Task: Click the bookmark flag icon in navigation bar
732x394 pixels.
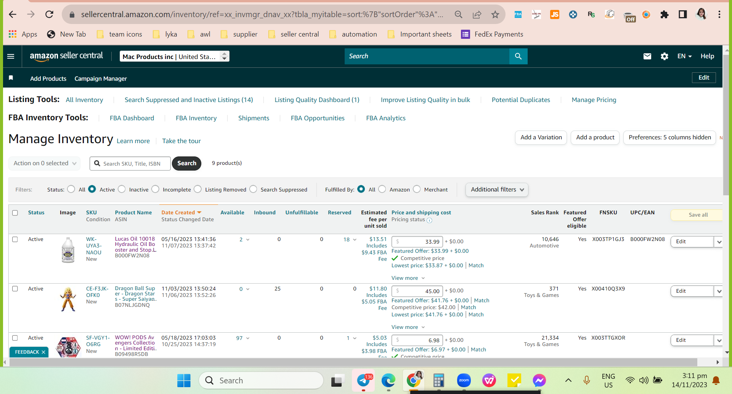Action: [x=11, y=78]
